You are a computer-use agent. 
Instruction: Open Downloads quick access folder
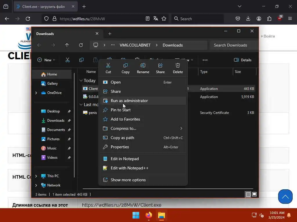(53, 121)
